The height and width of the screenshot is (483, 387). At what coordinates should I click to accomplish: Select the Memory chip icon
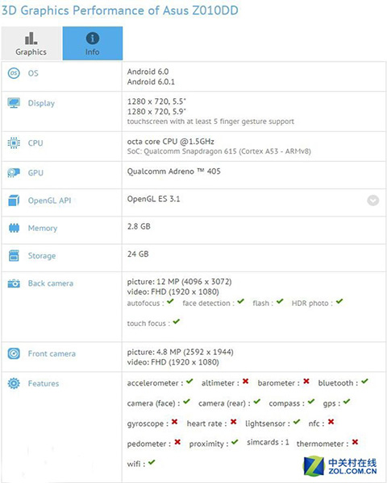click(x=14, y=229)
